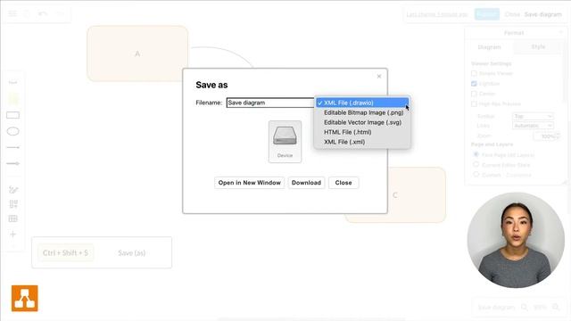The image size is (571, 321).
Task: Select First Page (All Layers) radio option
Action: (476, 154)
